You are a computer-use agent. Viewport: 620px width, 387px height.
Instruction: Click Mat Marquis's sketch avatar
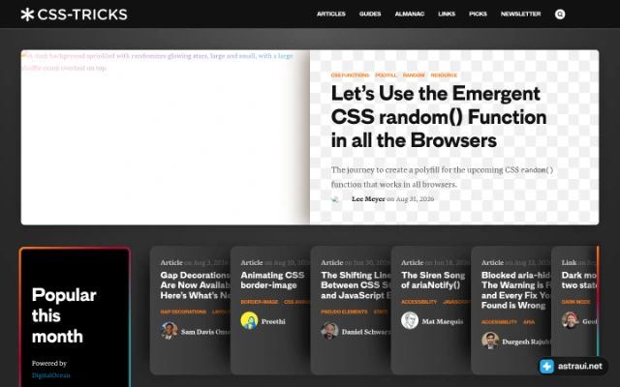(x=410, y=320)
